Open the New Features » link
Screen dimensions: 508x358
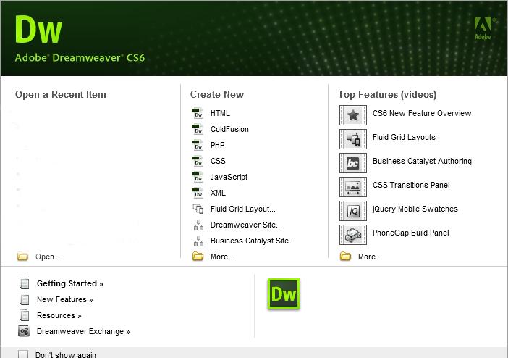coord(65,299)
